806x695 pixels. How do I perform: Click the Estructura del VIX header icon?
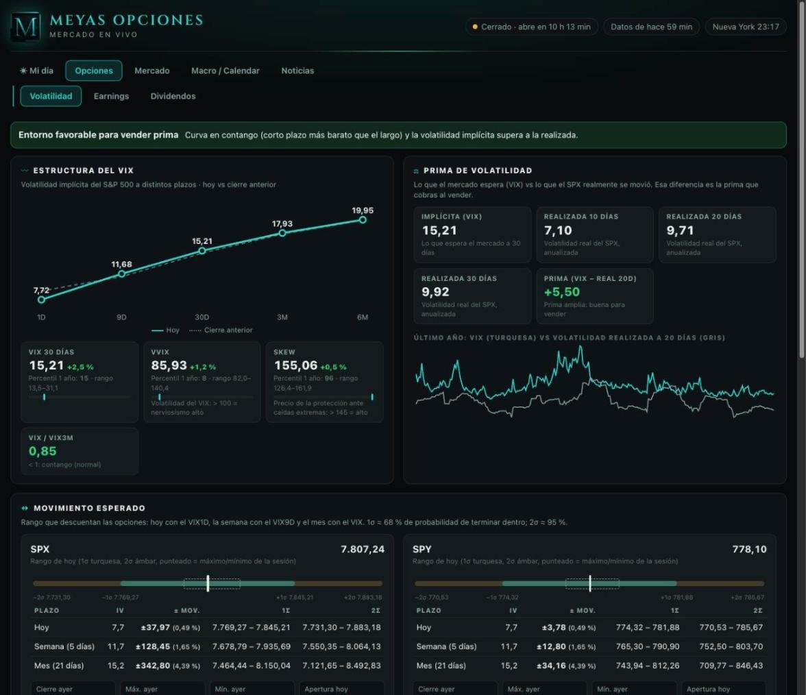coord(25,170)
